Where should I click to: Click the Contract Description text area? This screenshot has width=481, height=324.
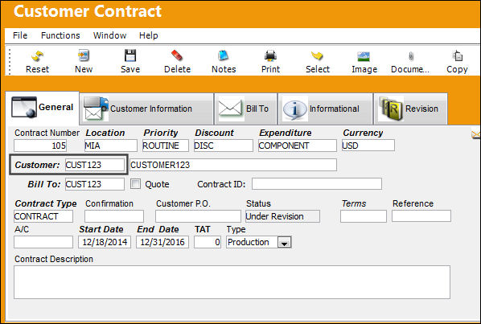(232, 282)
